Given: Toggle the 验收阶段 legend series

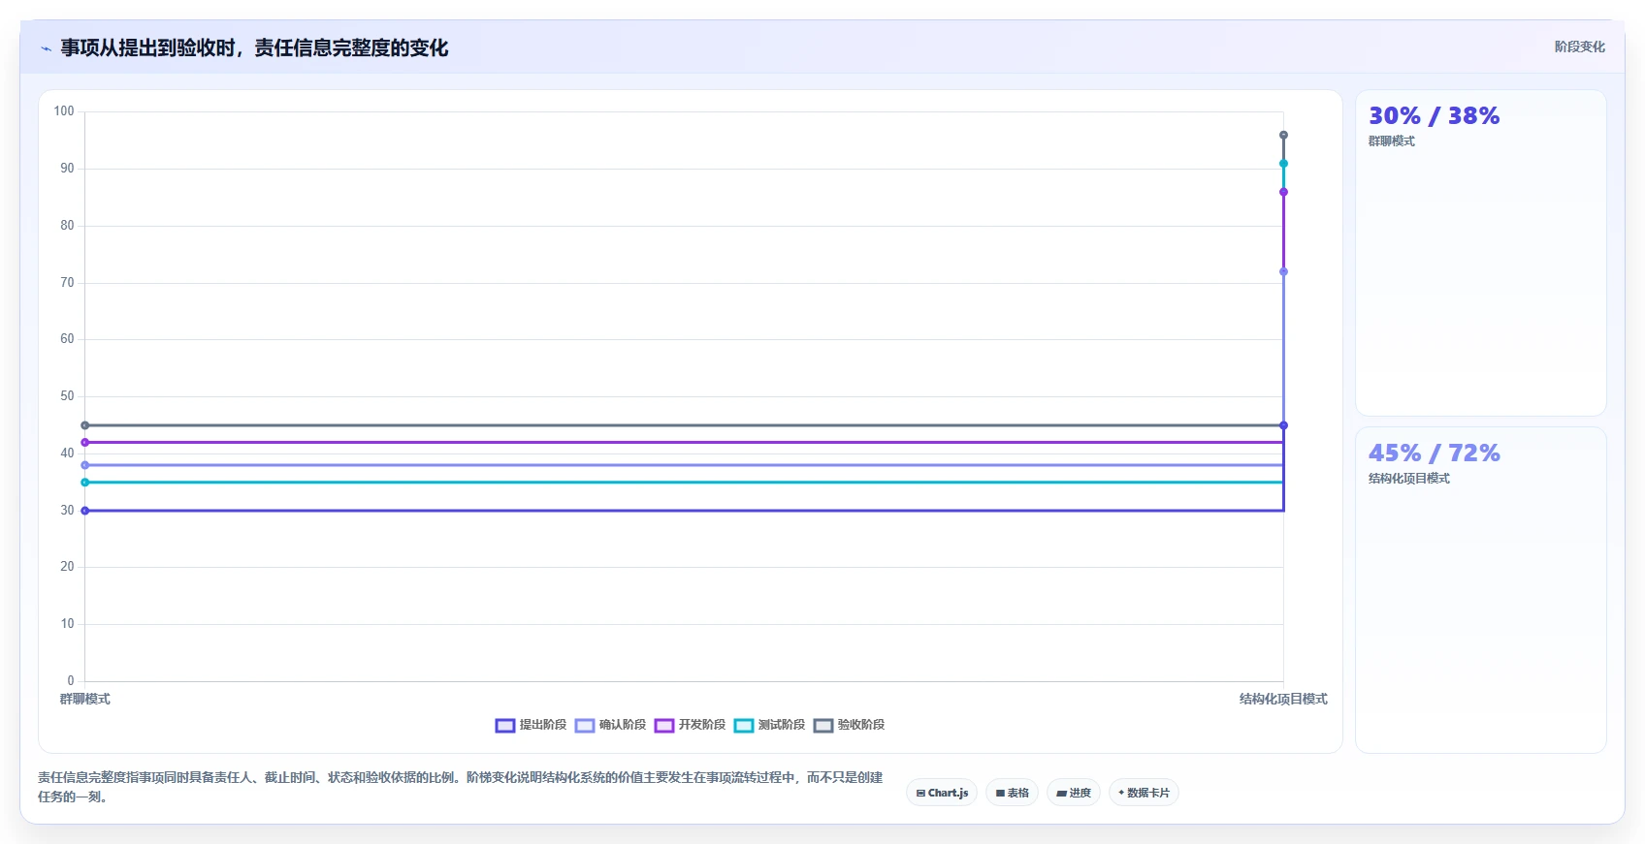Looking at the screenshot, I should [x=849, y=725].
